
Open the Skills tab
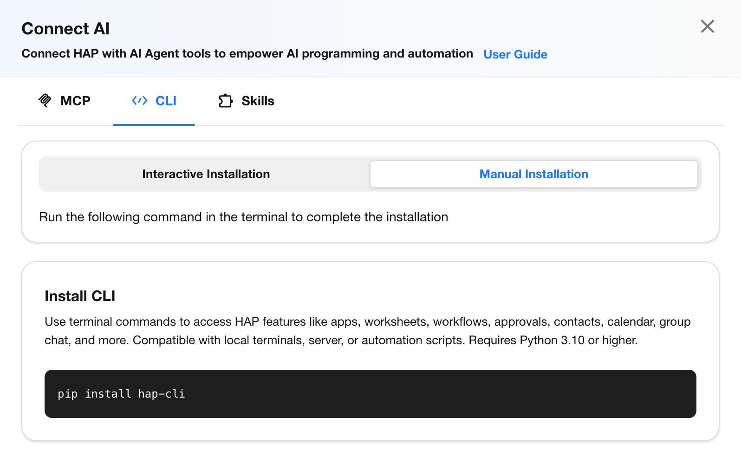coord(246,101)
